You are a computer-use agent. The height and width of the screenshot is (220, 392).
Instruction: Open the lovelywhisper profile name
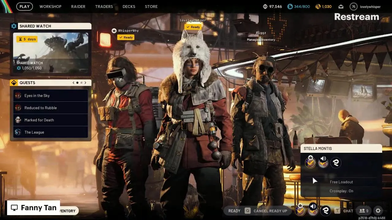pyautogui.click(x=370, y=7)
